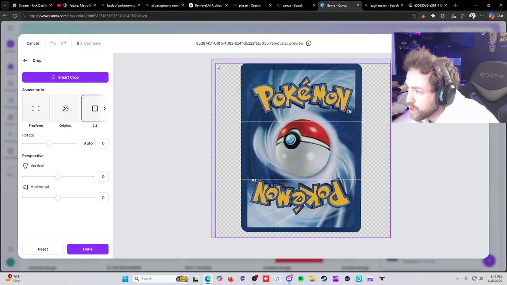Screen dimensions: 507x285
Task: Click the Smart Crop button
Action: point(65,77)
